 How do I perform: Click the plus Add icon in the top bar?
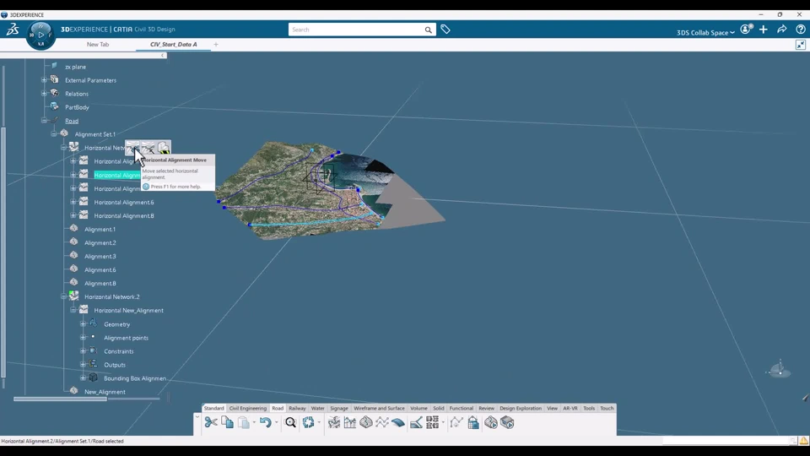764,30
